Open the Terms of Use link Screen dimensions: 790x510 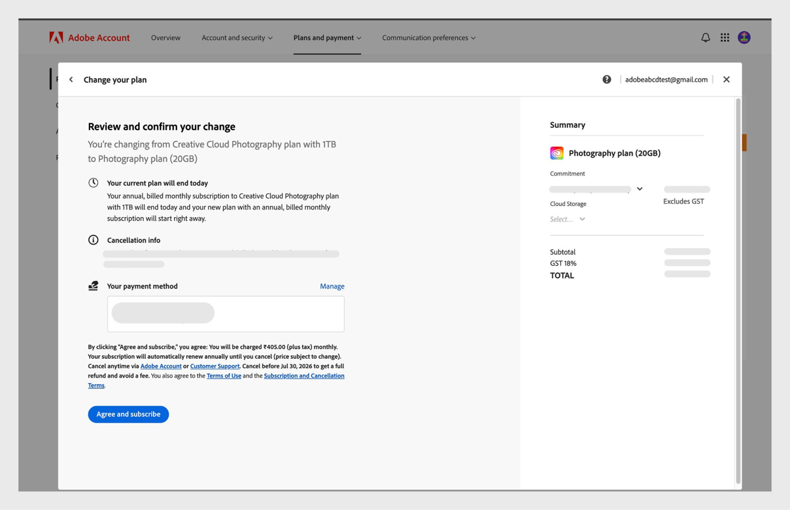click(x=224, y=376)
